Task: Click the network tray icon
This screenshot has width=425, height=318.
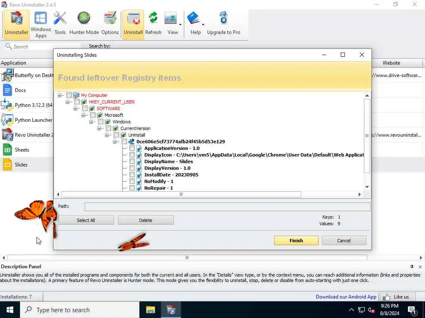Action: click(361, 310)
